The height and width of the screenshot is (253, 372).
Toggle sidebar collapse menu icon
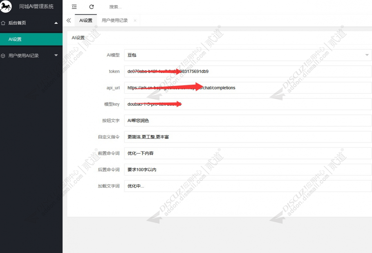pyautogui.click(x=74, y=7)
